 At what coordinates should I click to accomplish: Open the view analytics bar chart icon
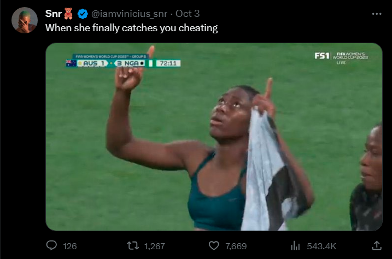[295, 246]
